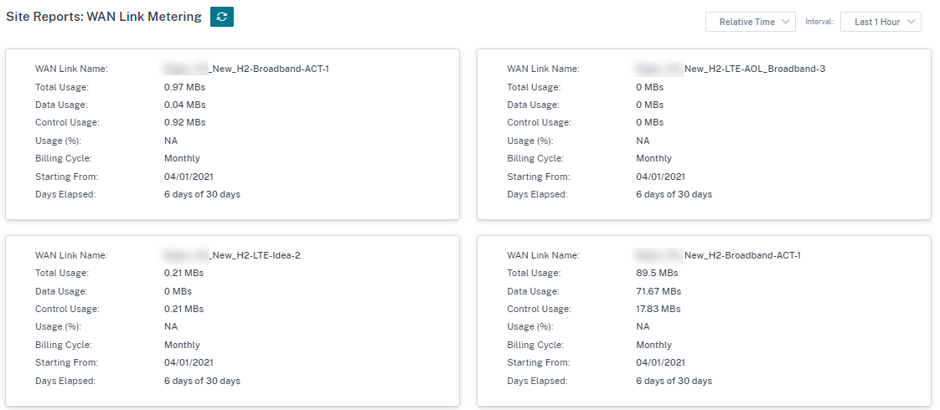Open the Last 1 Hour interval dropdown

(881, 22)
